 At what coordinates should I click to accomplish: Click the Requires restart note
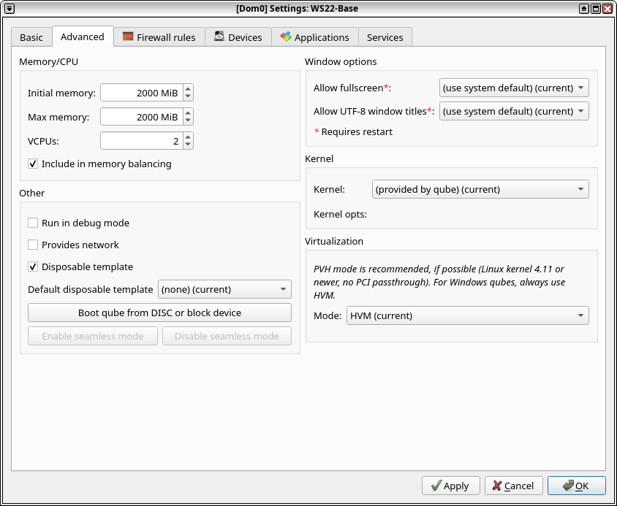pyautogui.click(x=353, y=131)
